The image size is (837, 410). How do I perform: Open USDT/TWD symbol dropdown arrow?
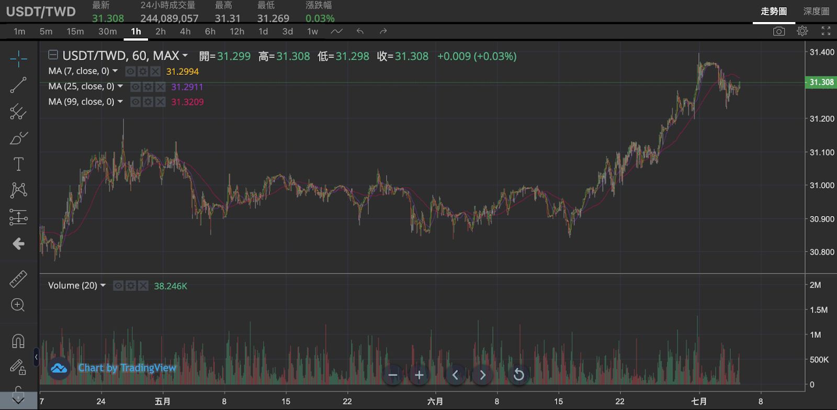pyautogui.click(x=185, y=55)
